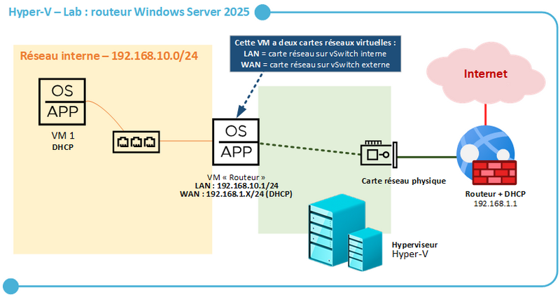The height and width of the screenshot is (295, 560).
Task: Select the small server tower icon
Action: pos(365,249)
